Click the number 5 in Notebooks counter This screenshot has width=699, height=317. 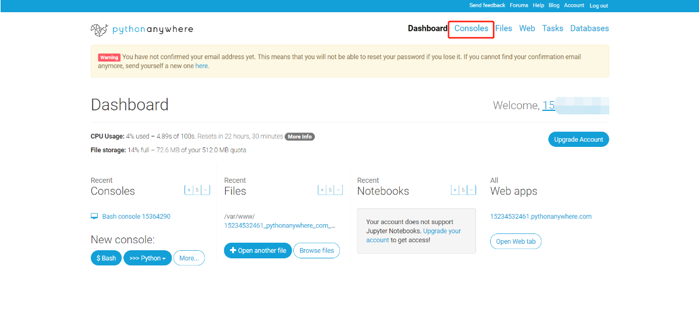tap(463, 190)
